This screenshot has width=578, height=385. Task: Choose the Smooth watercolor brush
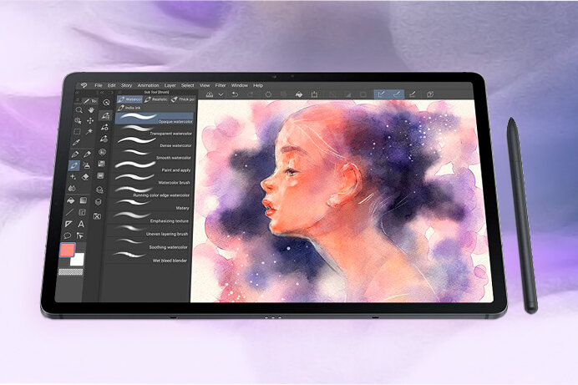pos(151,155)
